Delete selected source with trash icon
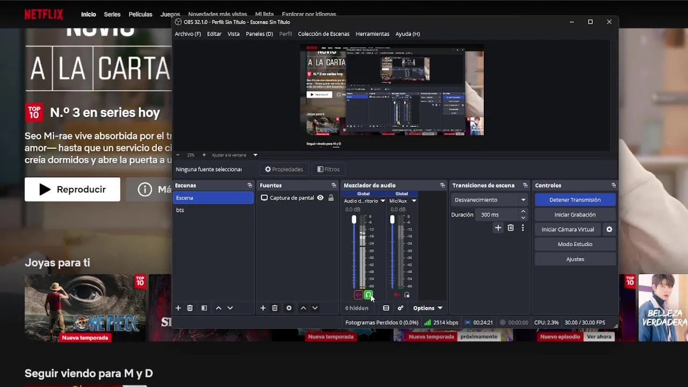The height and width of the screenshot is (387, 688). (x=275, y=308)
